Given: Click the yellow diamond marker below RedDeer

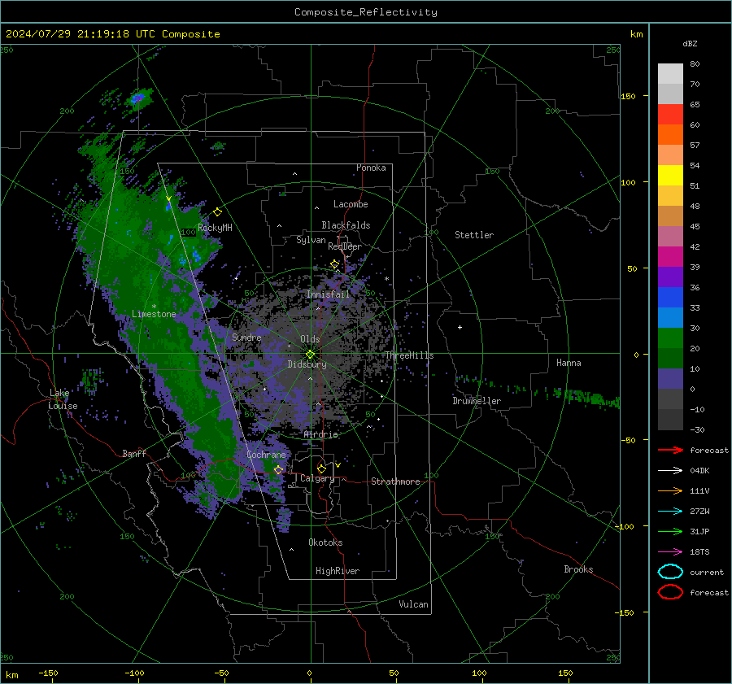Looking at the screenshot, I should click(334, 264).
